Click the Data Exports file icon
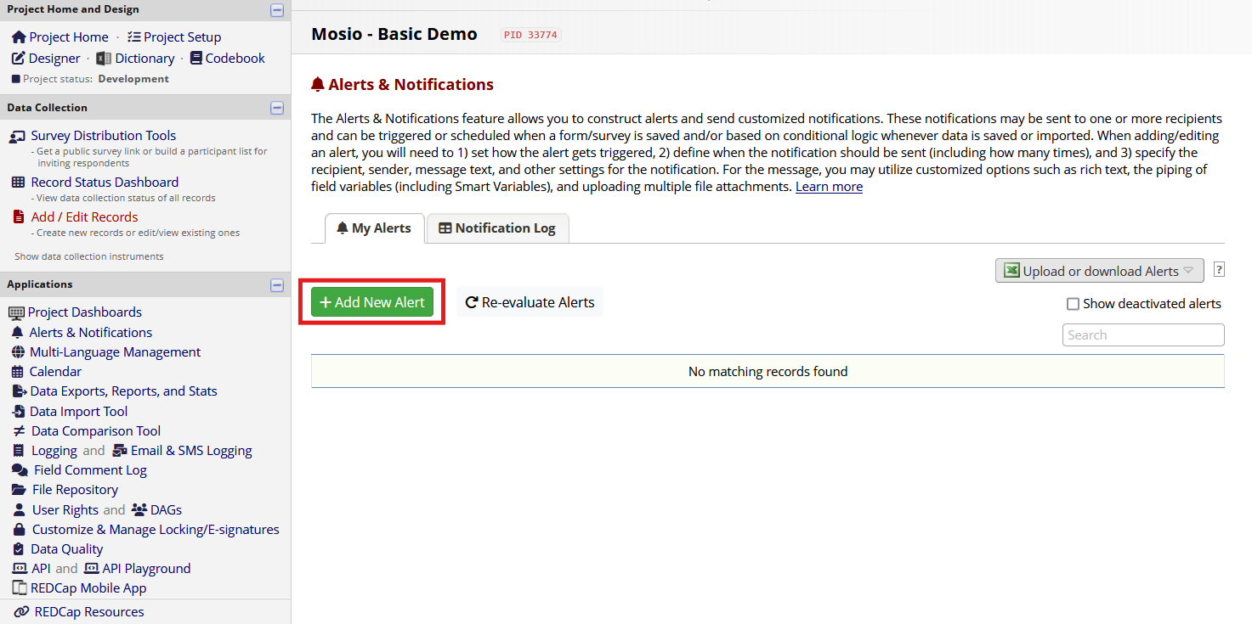Screen dimensions: 1252x624 point(19,391)
